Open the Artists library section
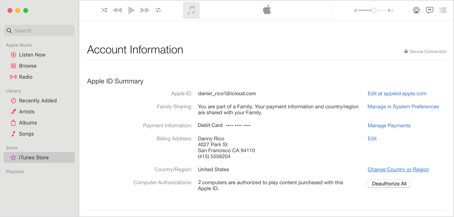The image size is (454, 217). pos(27,111)
